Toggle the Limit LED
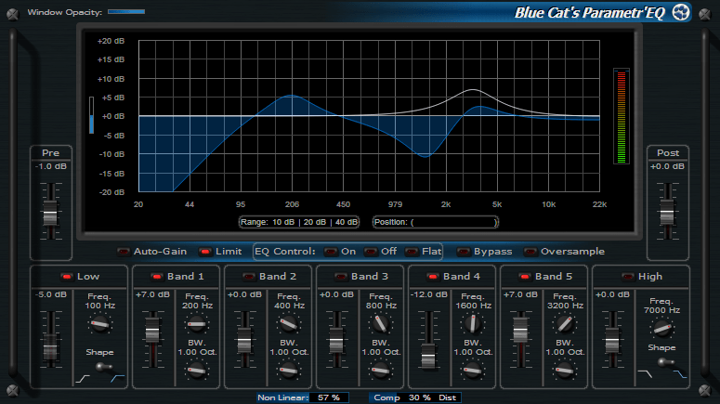Screen dimensions: 720x404 coord(205,252)
